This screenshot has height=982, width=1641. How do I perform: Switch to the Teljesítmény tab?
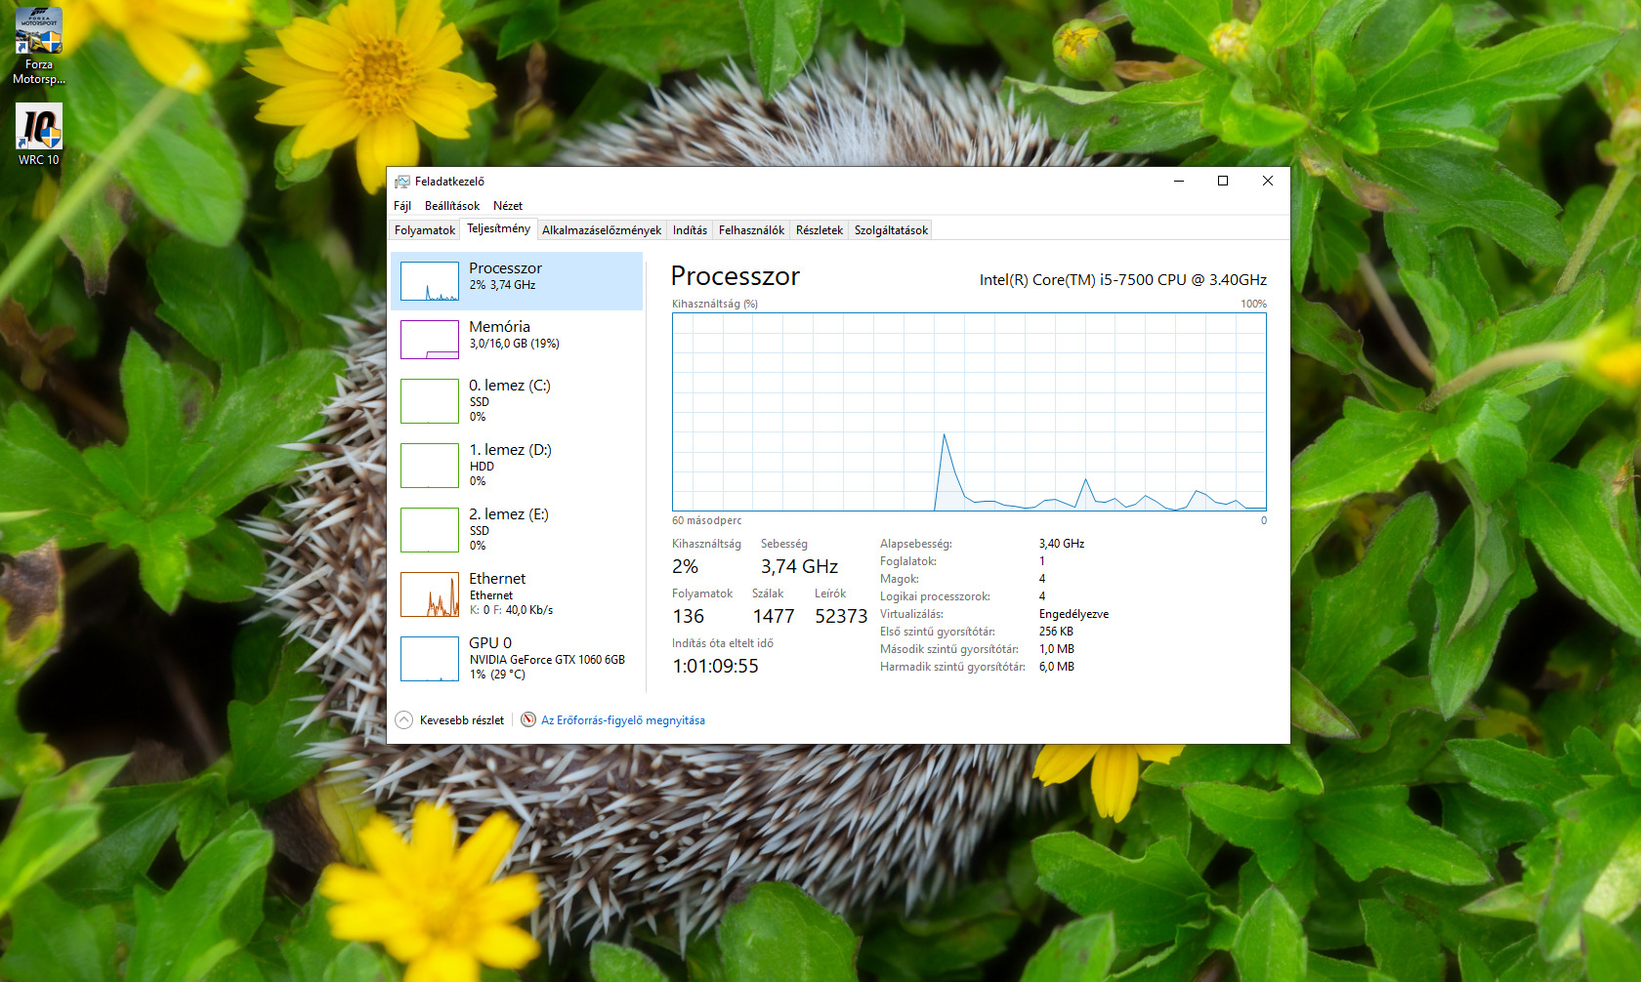point(498,228)
